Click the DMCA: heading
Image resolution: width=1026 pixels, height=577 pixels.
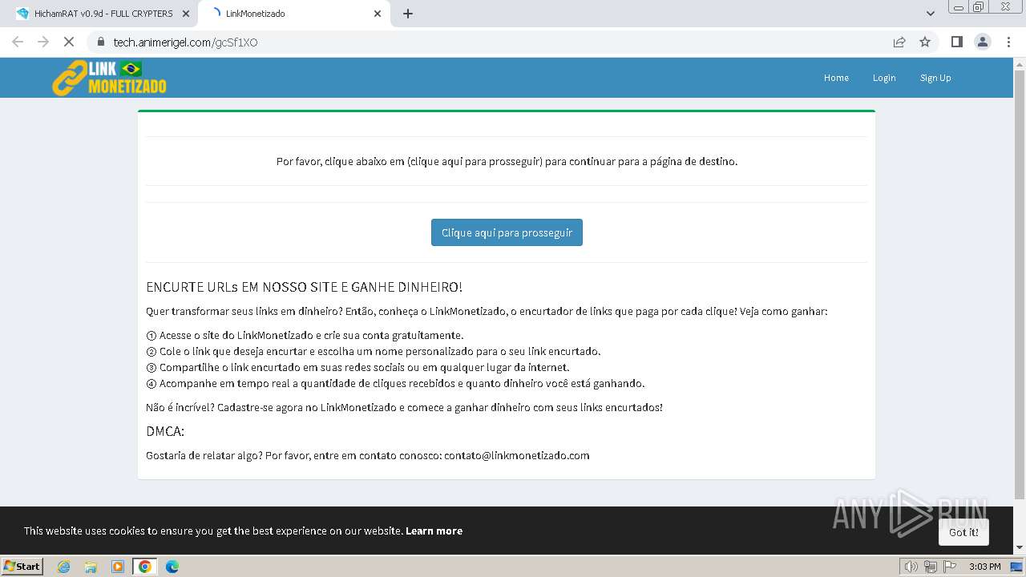coord(165,431)
